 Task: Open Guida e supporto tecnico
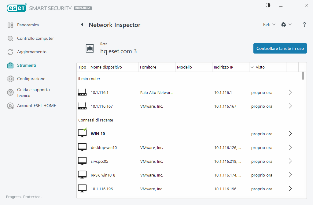10,92
